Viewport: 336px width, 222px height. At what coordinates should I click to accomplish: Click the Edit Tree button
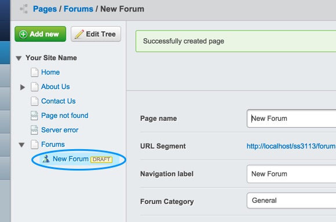click(96, 34)
